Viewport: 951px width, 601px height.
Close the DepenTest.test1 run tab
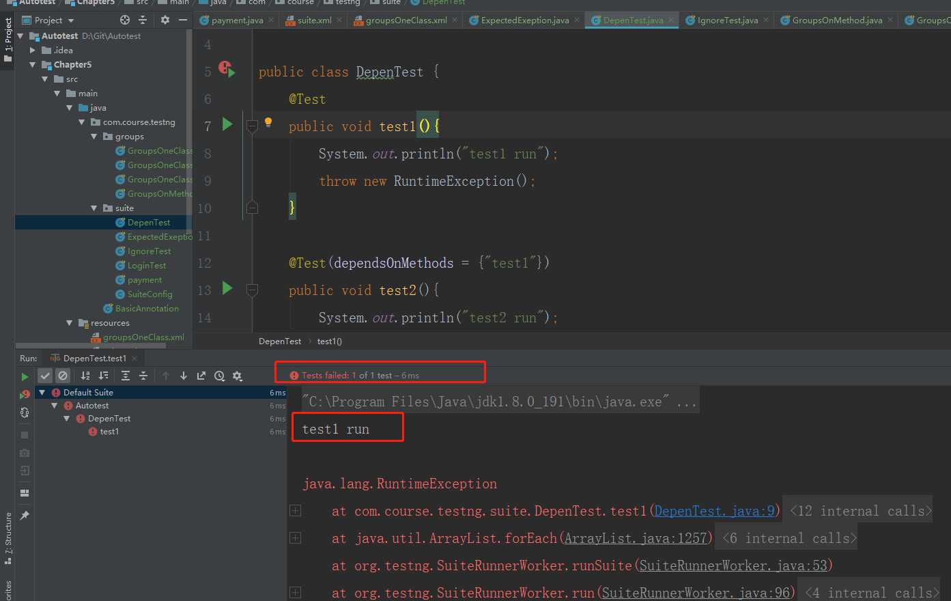[134, 359]
